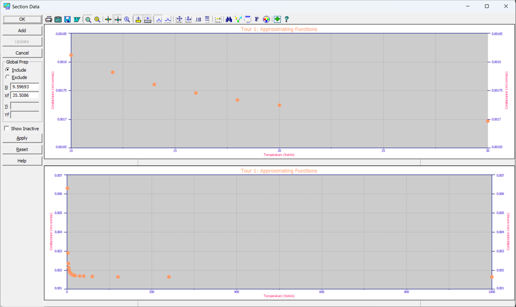The width and height of the screenshot is (516, 307).
Task: Click the binoculars find icon
Action: 229,19
